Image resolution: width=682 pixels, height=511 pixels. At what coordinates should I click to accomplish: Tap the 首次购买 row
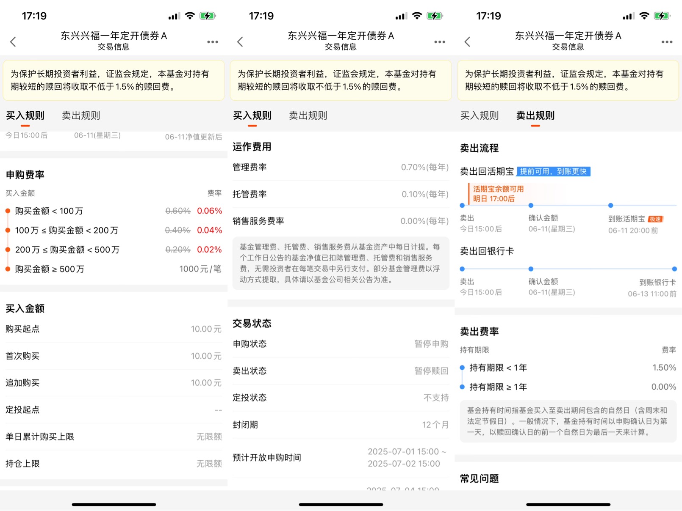(114, 356)
